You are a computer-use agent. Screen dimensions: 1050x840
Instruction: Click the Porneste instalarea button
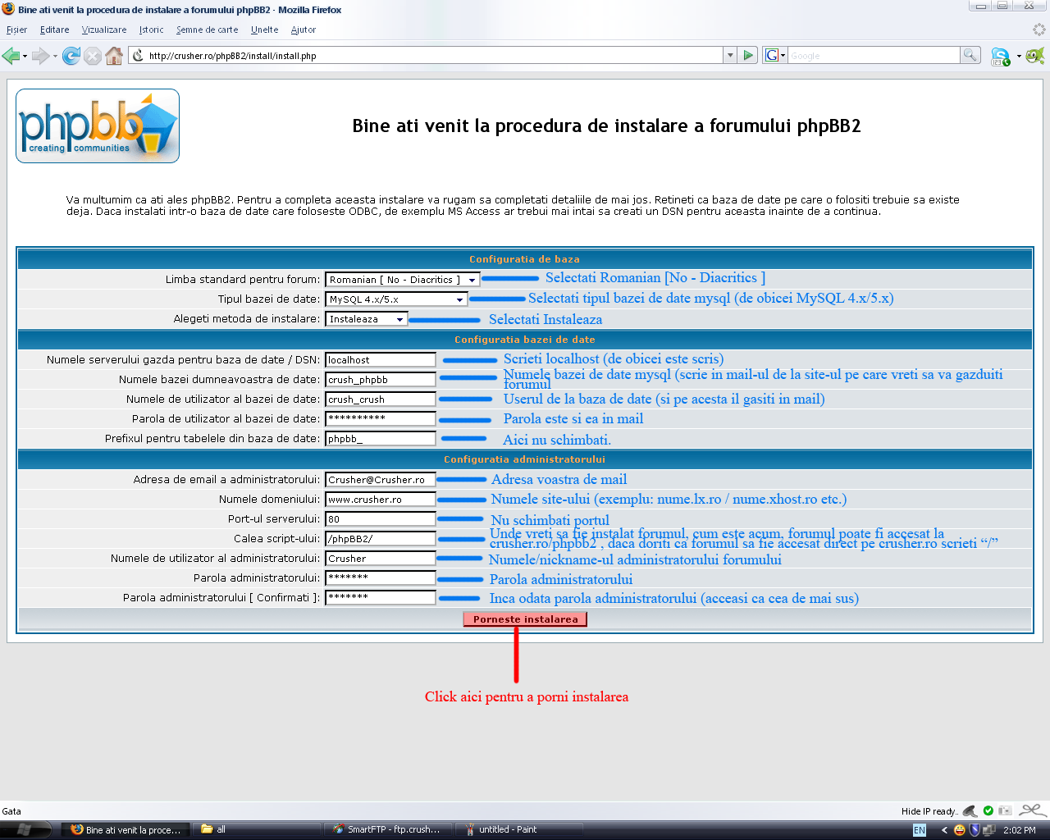(x=525, y=619)
